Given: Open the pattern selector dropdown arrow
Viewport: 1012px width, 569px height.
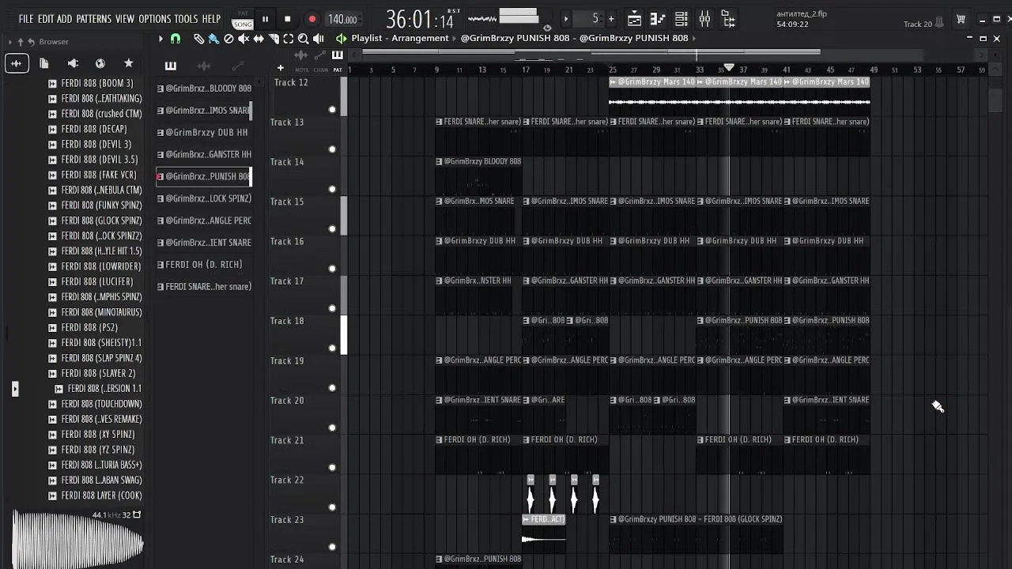Looking at the screenshot, I should coord(566,19).
